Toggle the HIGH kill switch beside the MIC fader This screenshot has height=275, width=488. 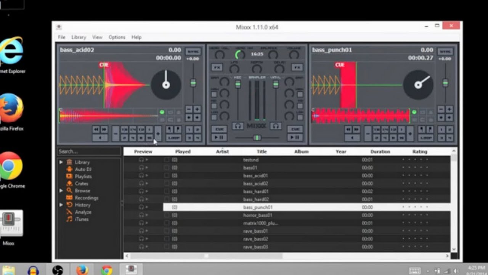coord(214,94)
